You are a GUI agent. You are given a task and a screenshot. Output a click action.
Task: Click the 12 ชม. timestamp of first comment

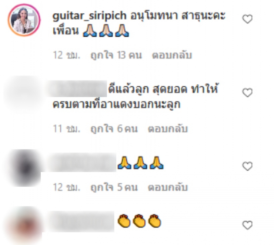point(66,55)
